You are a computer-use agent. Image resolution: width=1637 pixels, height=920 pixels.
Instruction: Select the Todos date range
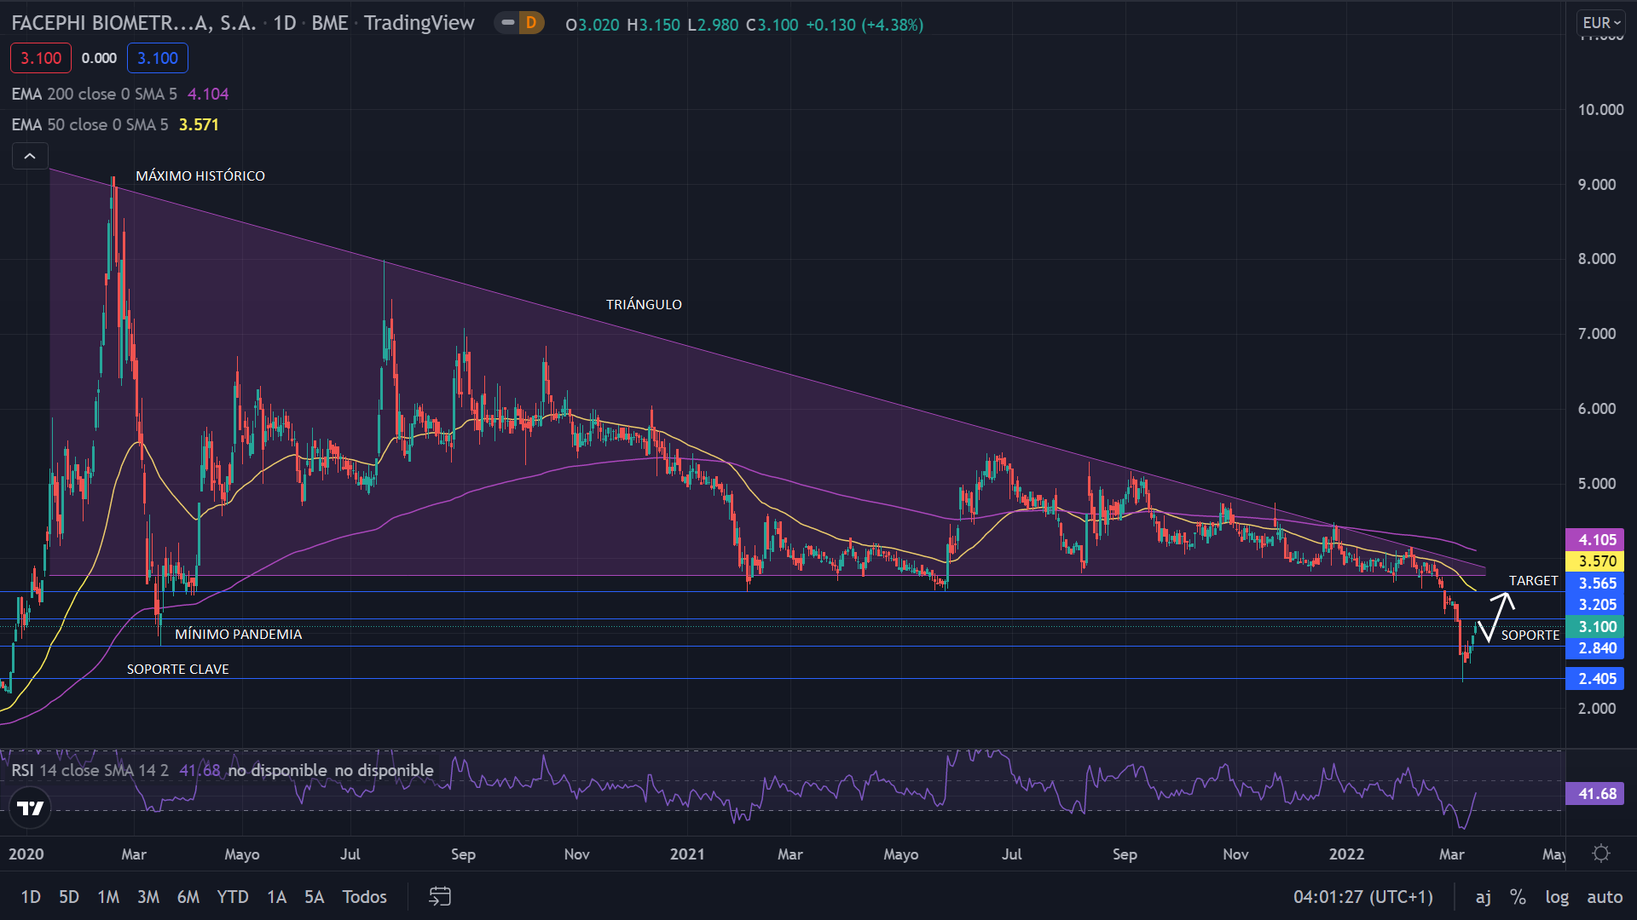pyautogui.click(x=364, y=896)
